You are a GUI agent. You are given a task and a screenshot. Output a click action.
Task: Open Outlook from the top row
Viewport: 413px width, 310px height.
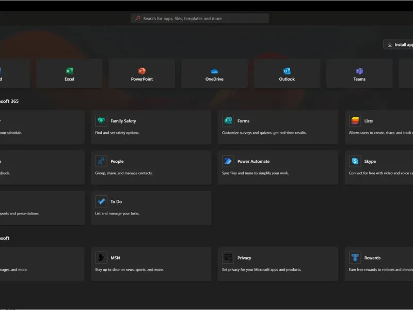click(x=287, y=73)
